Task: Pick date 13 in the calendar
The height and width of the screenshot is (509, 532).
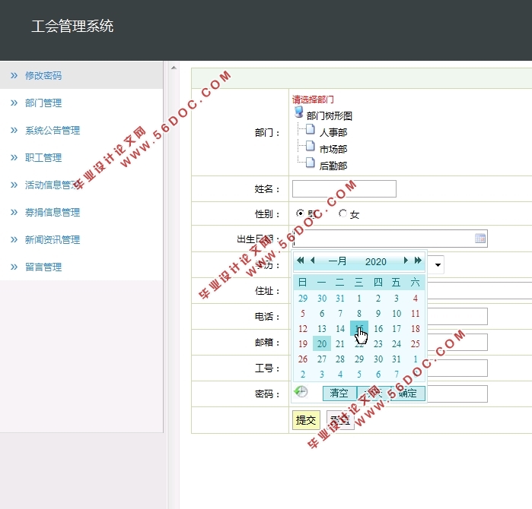Action: pos(322,328)
